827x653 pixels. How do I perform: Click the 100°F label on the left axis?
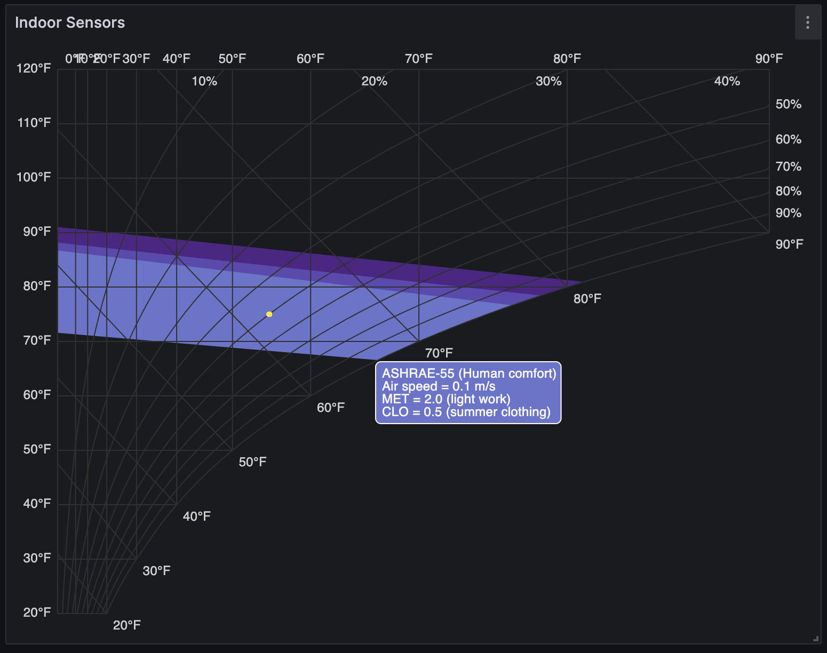(34, 177)
